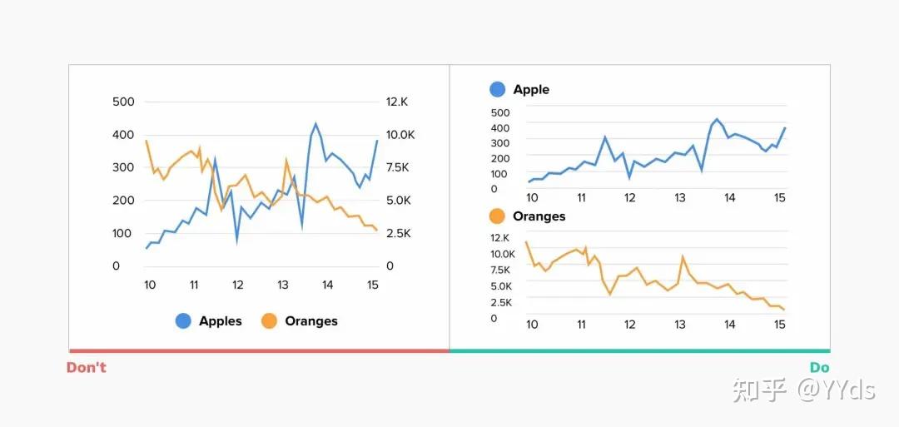Click the orange Oranges legend circle below the combined chart
The width and height of the screenshot is (899, 427).
[269, 321]
